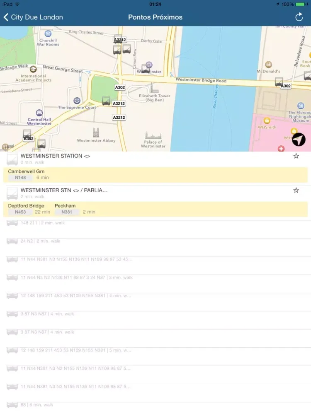Image resolution: width=311 pixels, height=414 pixels.
Task: Select the bus stop marker at Westminster station
Action: 146,68
